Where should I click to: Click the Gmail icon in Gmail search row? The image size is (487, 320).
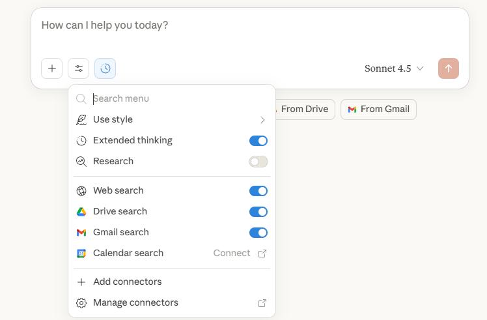click(81, 233)
